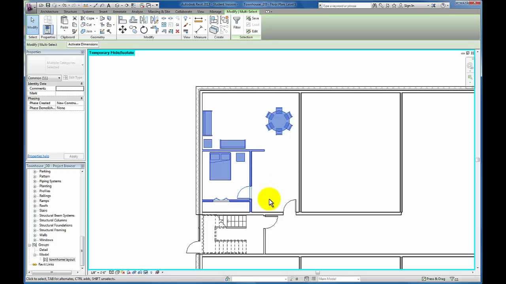Click the Save icon in quick access toolbar
The height and width of the screenshot is (284, 506).
coord(48,6)
